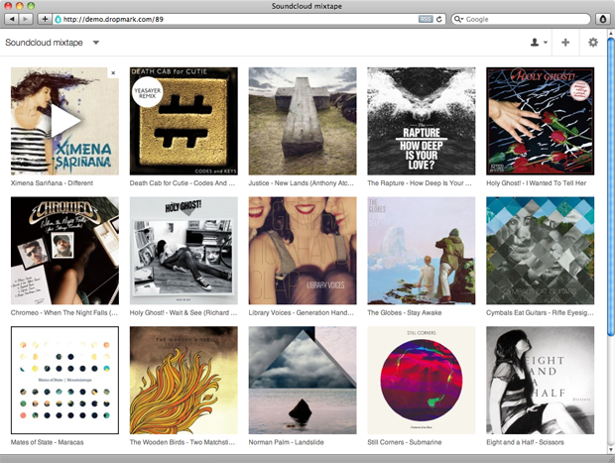Play the Ximena Sariñana track
Screen dimensions: 615x463
(65, 121)
